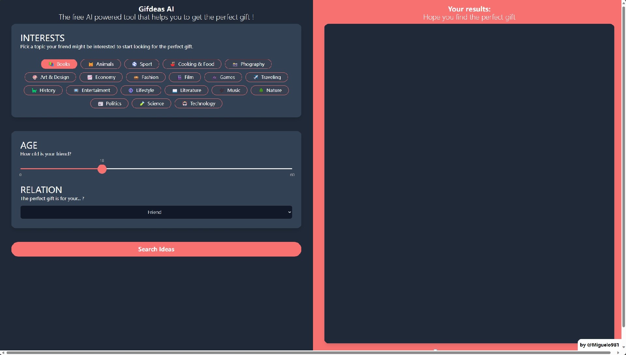Click the cat icon on Animals

coord(91,64)
